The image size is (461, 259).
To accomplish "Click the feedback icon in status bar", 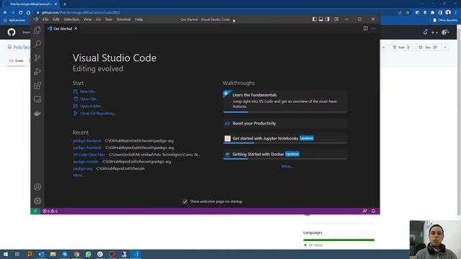I will (x=364, y=211).
